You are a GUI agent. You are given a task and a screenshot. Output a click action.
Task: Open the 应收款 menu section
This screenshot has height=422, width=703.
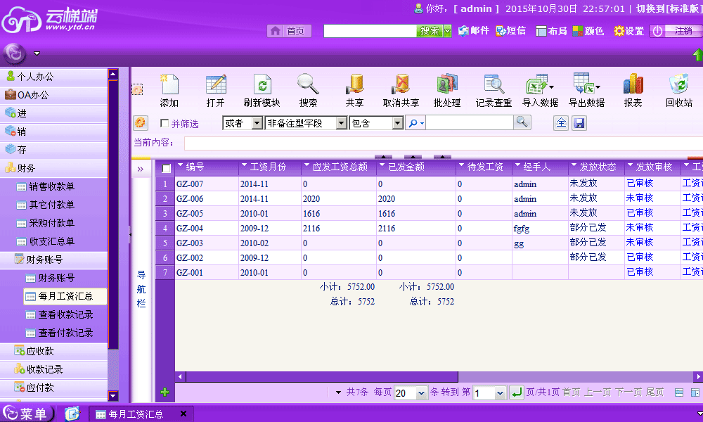point(54,351)
